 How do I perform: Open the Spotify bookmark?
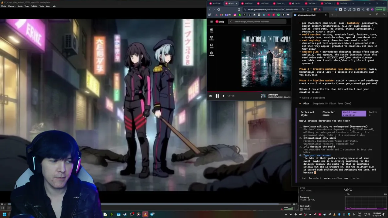click(x=279, y=15)
